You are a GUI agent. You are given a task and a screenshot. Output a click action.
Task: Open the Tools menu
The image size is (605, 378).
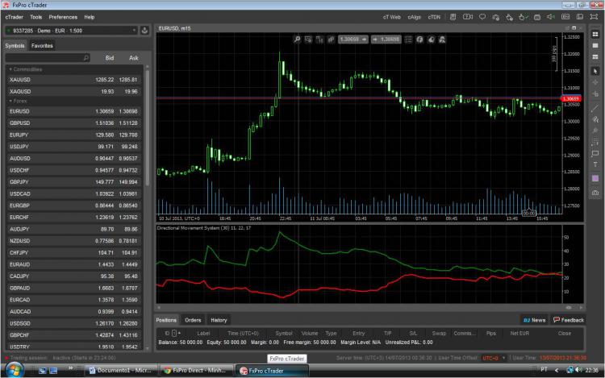pyautogui.click(x=35, y=17)
